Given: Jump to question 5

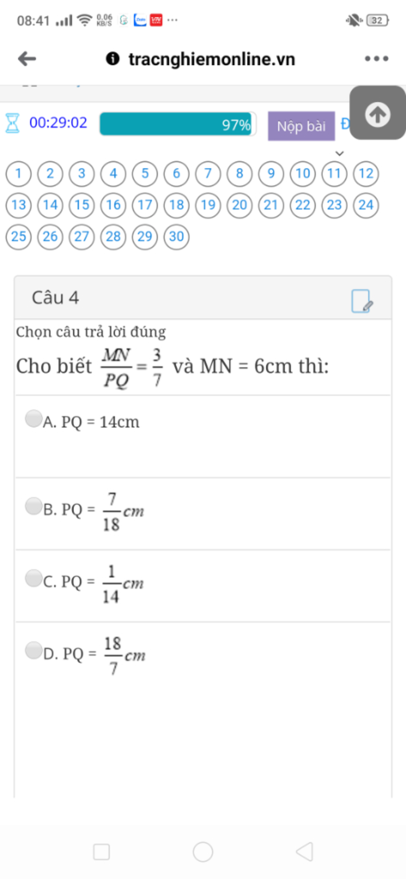Looking at the screenshot, I should click(145, 174).
